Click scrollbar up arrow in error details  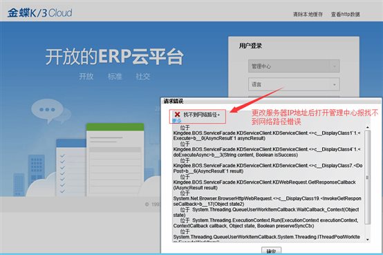[367, 127]
